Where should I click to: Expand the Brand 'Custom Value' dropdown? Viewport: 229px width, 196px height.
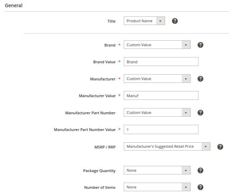coord(157,45)
